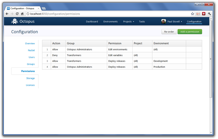The image size is (218, 139).
Task: Click the browser forward arrow
Action: coord(12,14)
